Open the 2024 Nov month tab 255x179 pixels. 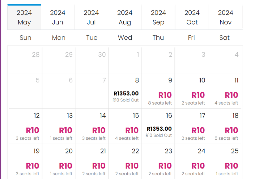225,17
